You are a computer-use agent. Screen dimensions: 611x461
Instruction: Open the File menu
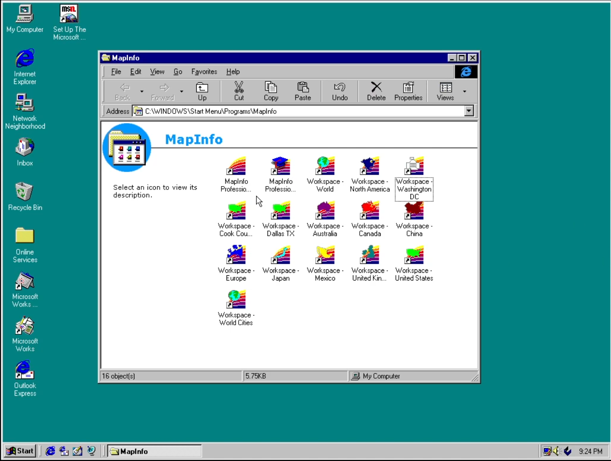116,72
